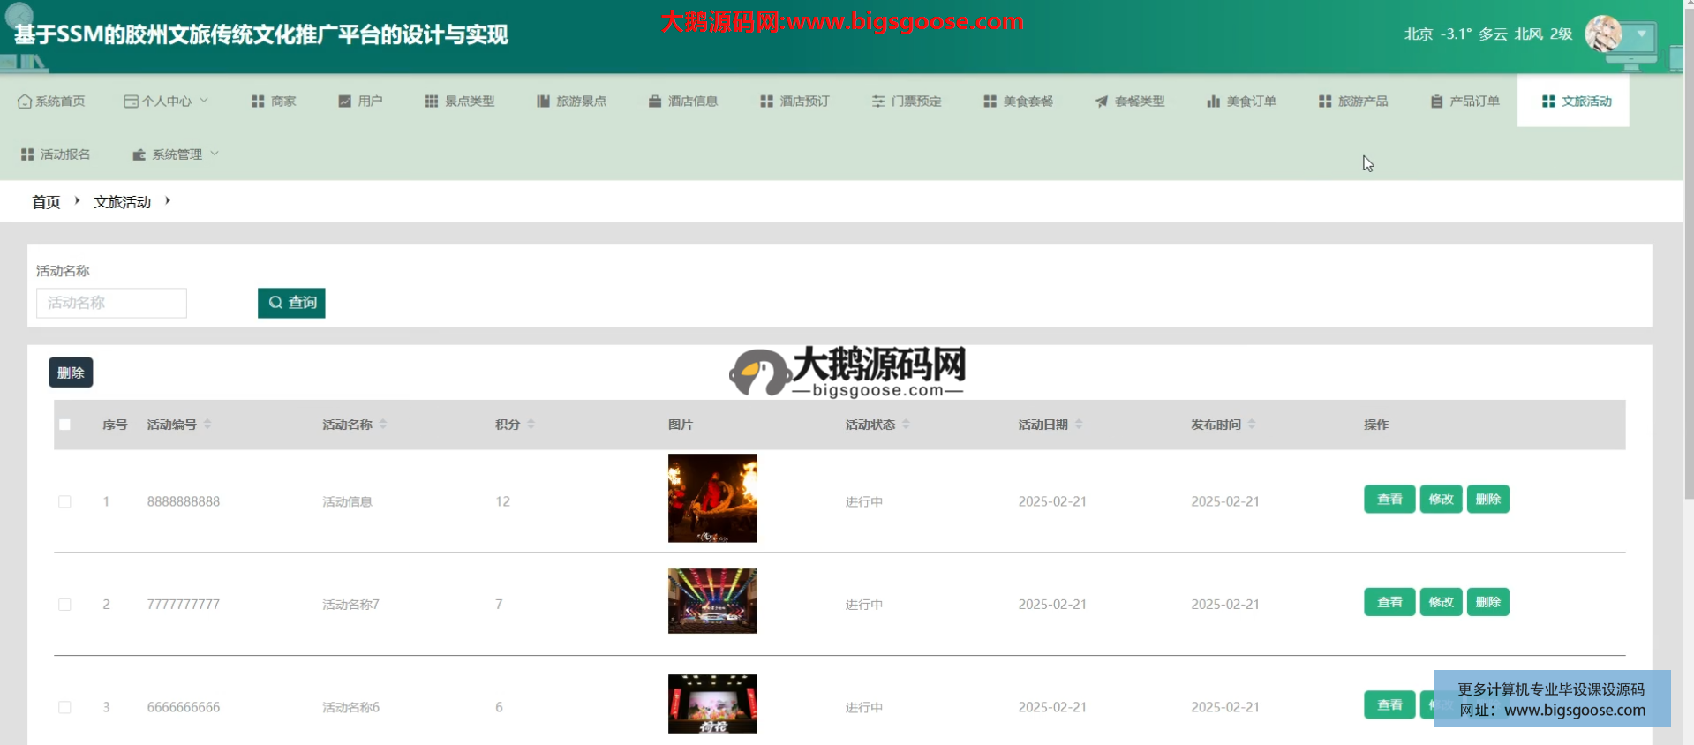Click the sliders icon for 门票预定
Viewport: 1694px width, 745px height.
point(878,102)
